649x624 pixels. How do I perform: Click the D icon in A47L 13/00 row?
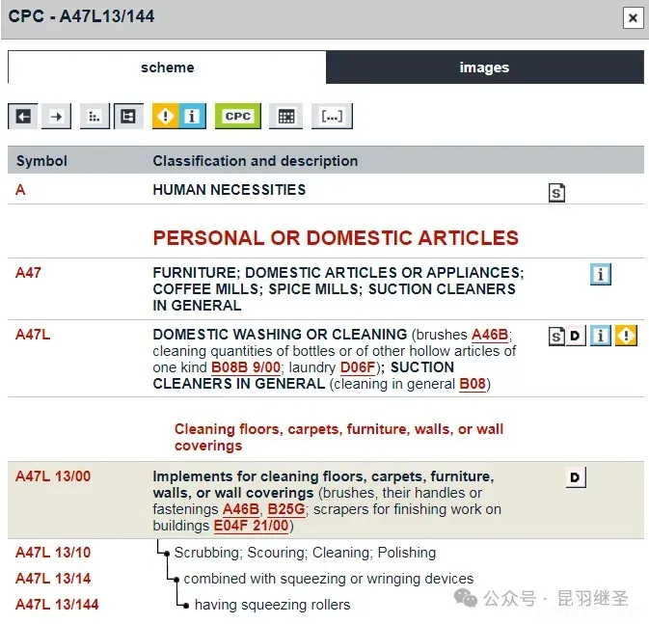[x=576, y=477]
